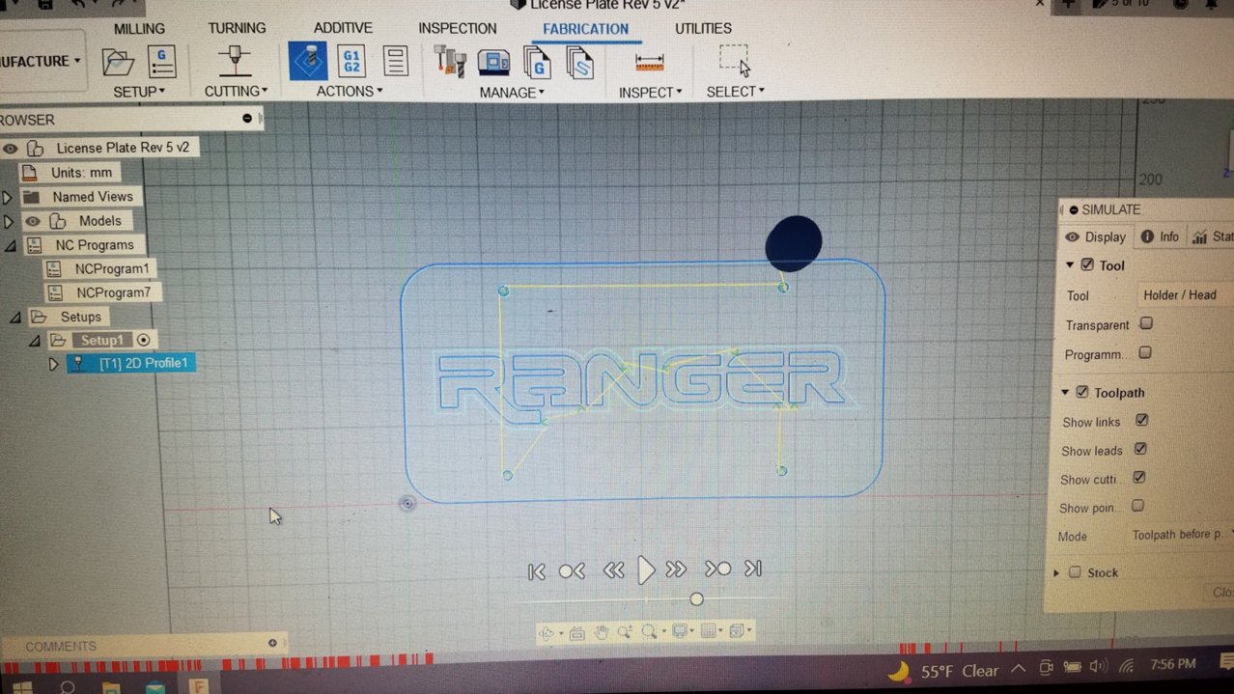Click the NCProgram7 row icon

(x=54, y=292)
